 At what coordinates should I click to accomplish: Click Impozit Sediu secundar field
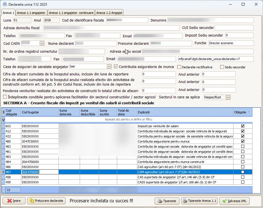coord(239,35)
